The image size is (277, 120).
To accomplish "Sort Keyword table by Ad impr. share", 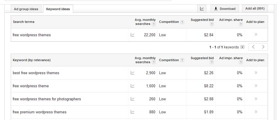I will (x=231, y=58).
